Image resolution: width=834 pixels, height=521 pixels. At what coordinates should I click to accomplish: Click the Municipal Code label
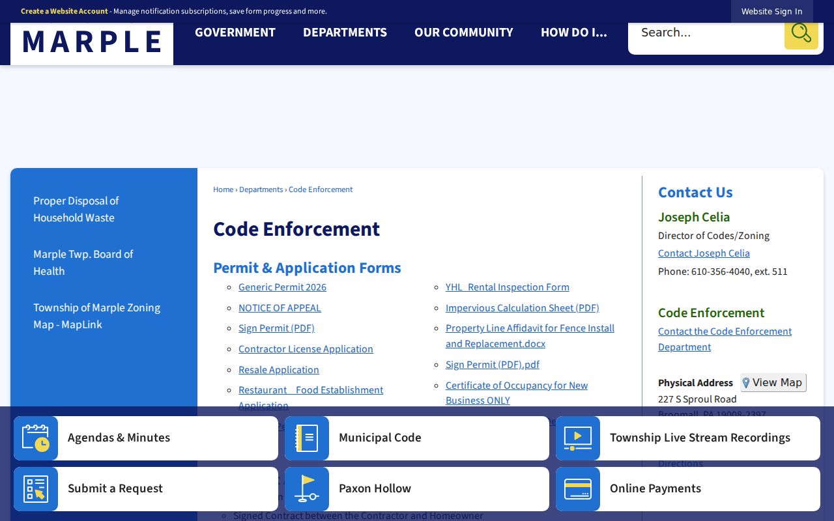[x=380, y=438]
